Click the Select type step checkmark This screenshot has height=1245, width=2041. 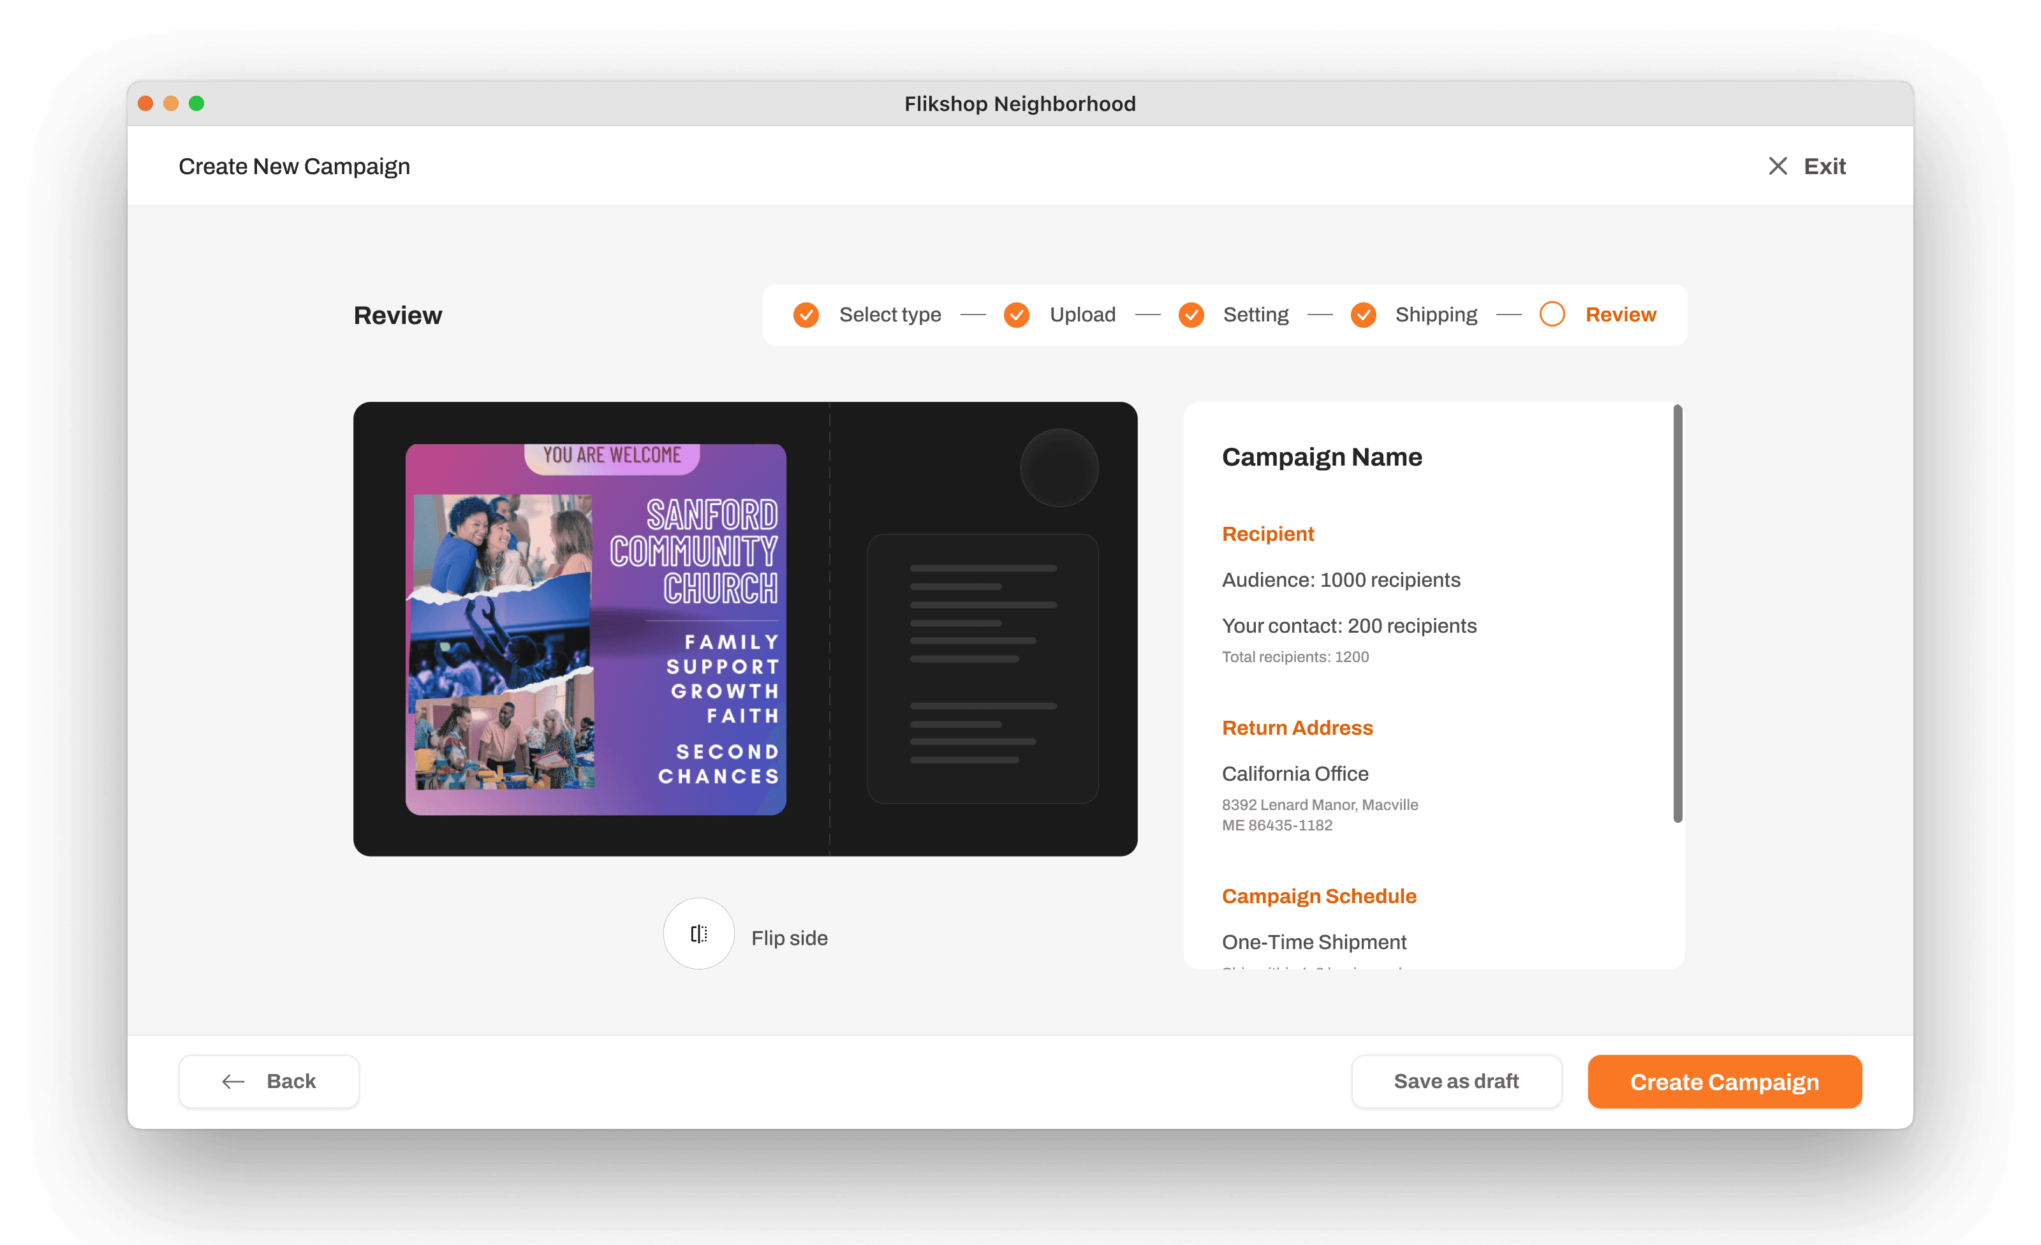(x=805, y=315)
